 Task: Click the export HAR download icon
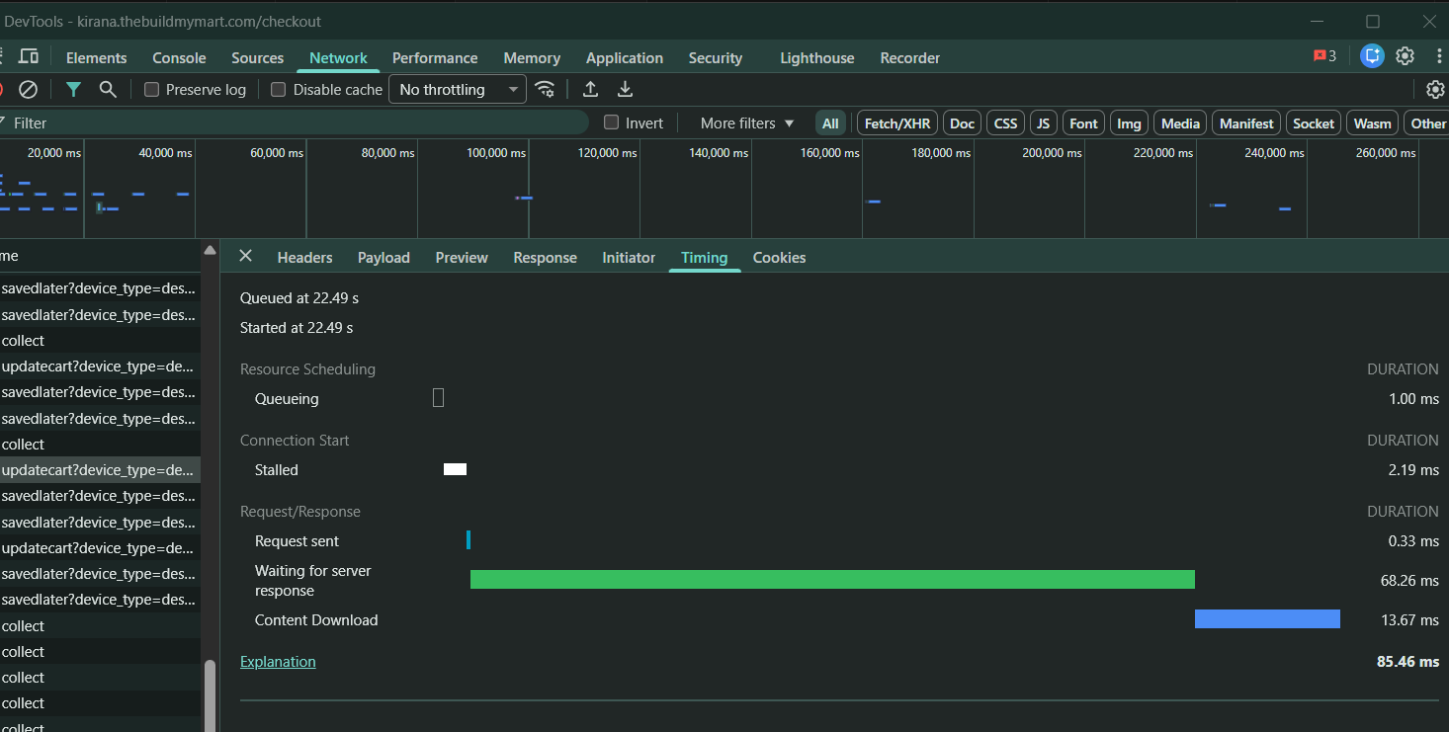click(x=625, y=89)
